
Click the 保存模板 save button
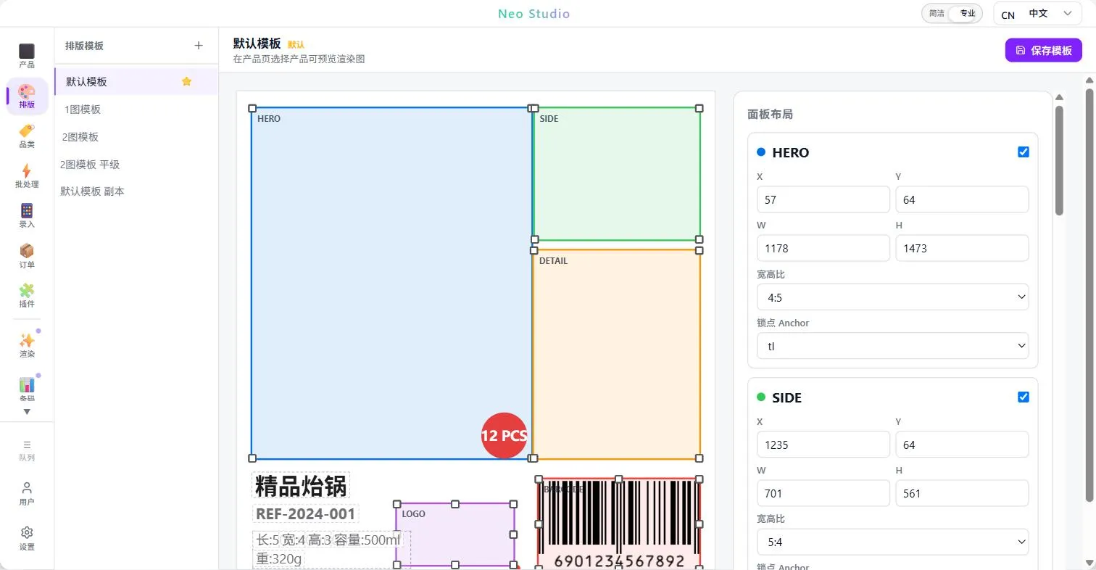1043,50
